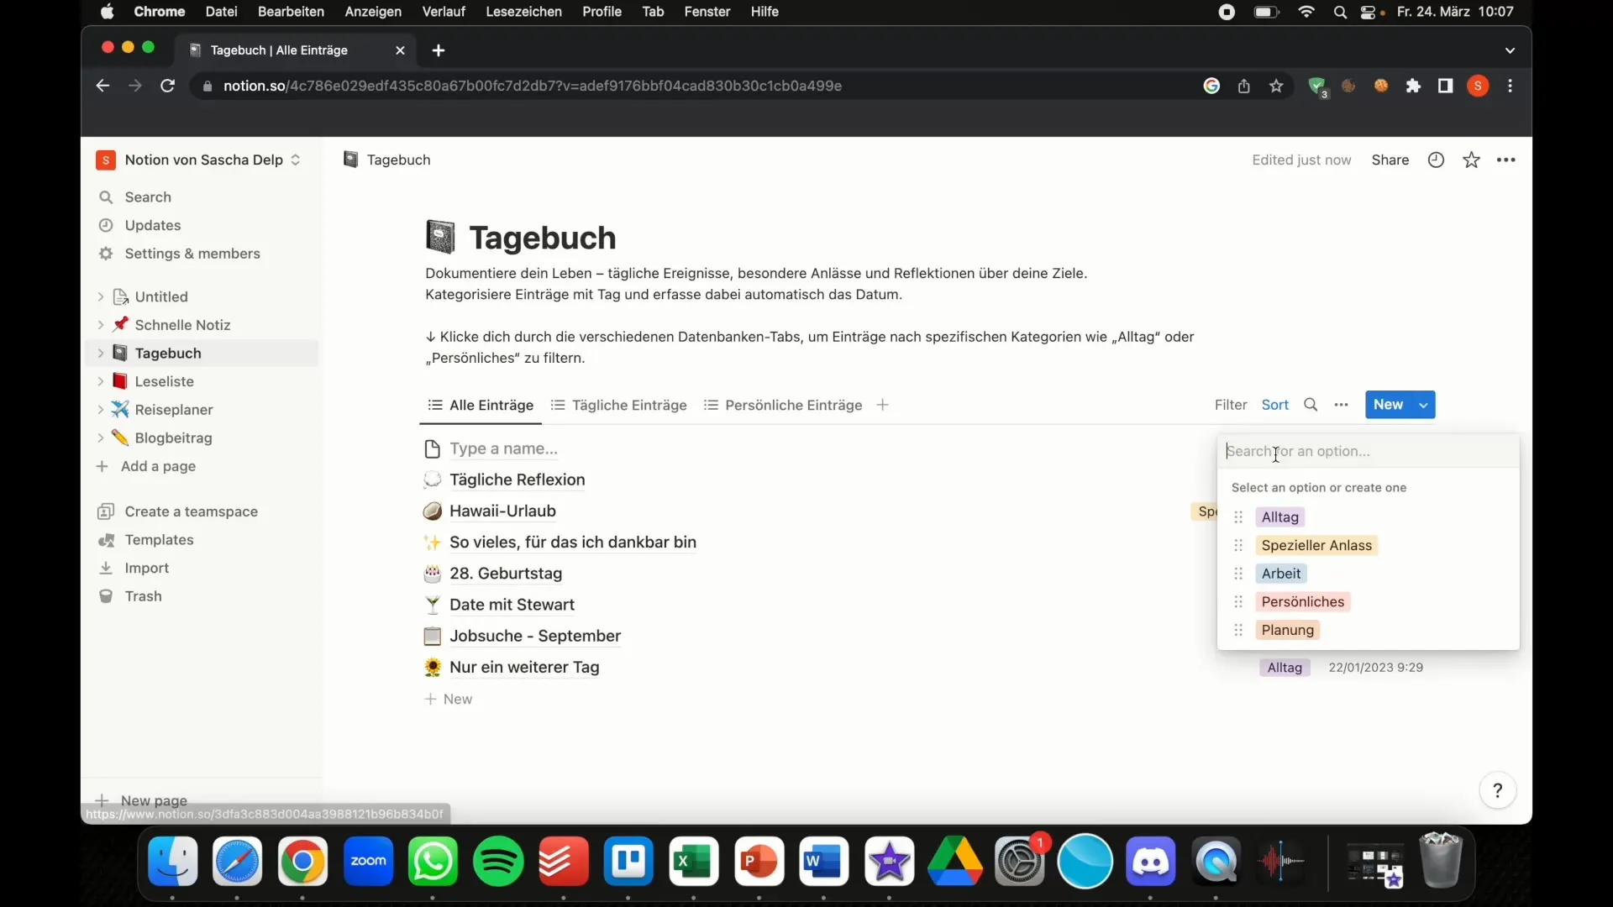Click the Share button at top right
This screenshot has height=907, width=1613.
[1390, 160]
